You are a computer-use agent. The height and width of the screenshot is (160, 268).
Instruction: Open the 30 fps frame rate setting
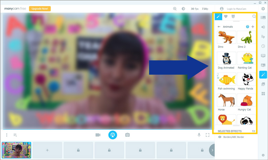tap(195, 9)
